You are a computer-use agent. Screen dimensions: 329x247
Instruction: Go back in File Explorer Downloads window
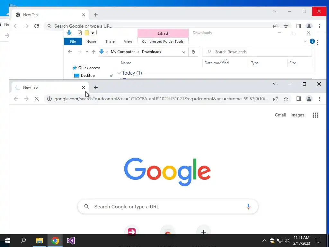70,52
